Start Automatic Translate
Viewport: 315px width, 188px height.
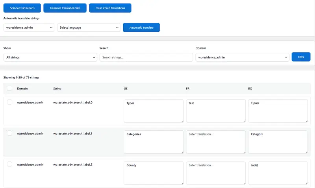[141, 27]
